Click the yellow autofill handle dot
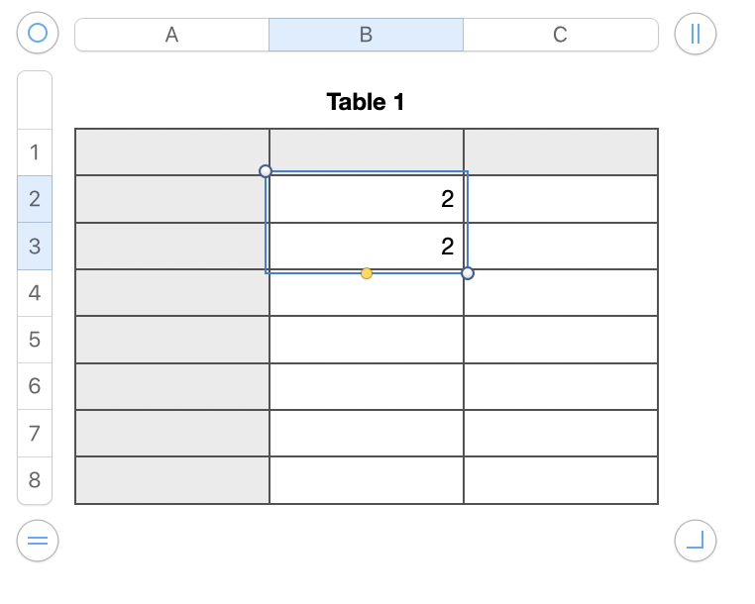The image size is (755, 604). click(x=367, y=273)
